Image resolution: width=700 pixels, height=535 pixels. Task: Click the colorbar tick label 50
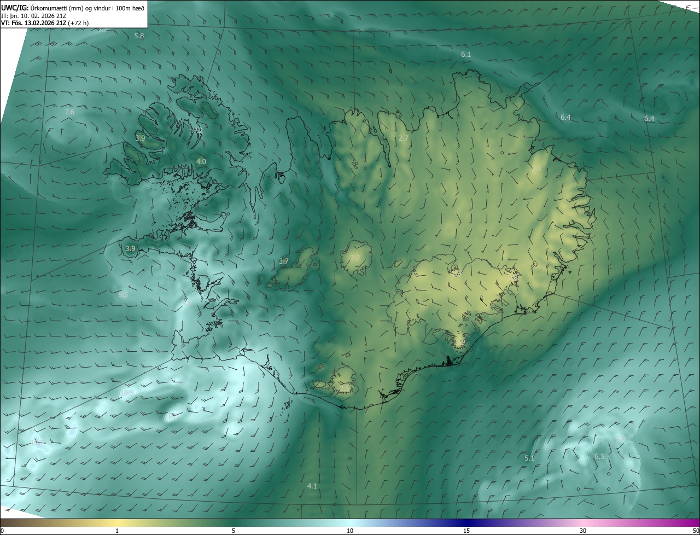696,531
